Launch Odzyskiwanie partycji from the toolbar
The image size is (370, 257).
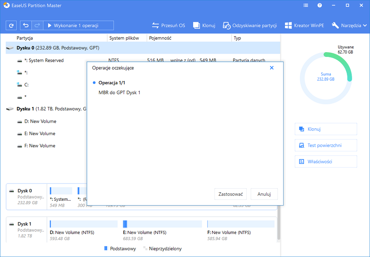(x=250, y=26)
